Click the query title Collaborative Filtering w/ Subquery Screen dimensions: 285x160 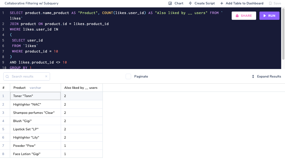click(x=31, y=3)
